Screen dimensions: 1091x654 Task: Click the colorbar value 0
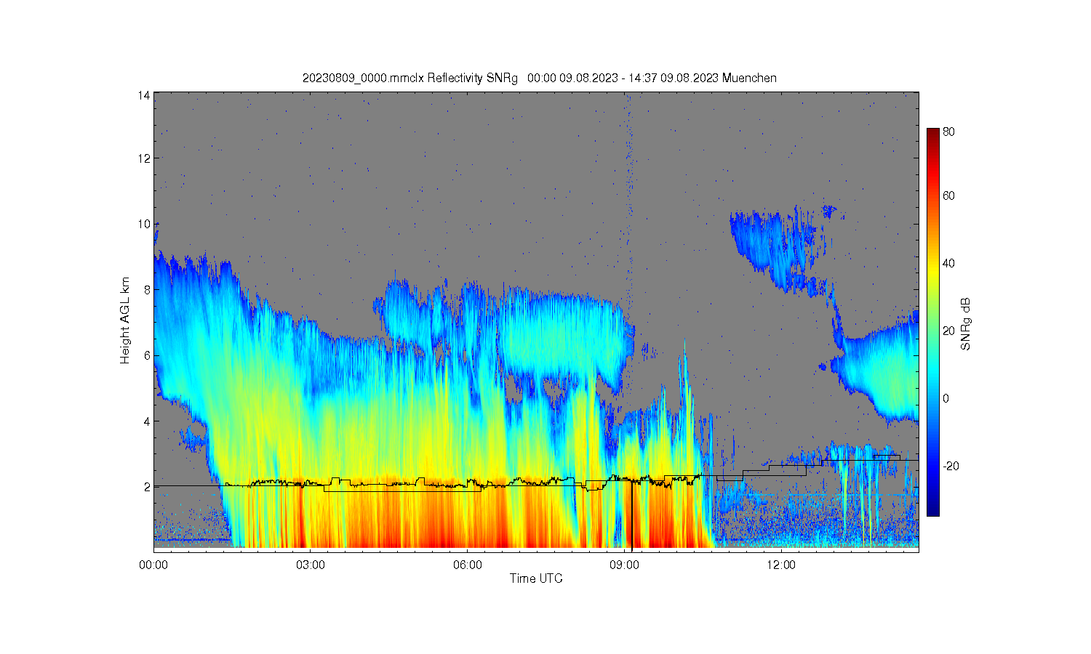pos(946,398)
